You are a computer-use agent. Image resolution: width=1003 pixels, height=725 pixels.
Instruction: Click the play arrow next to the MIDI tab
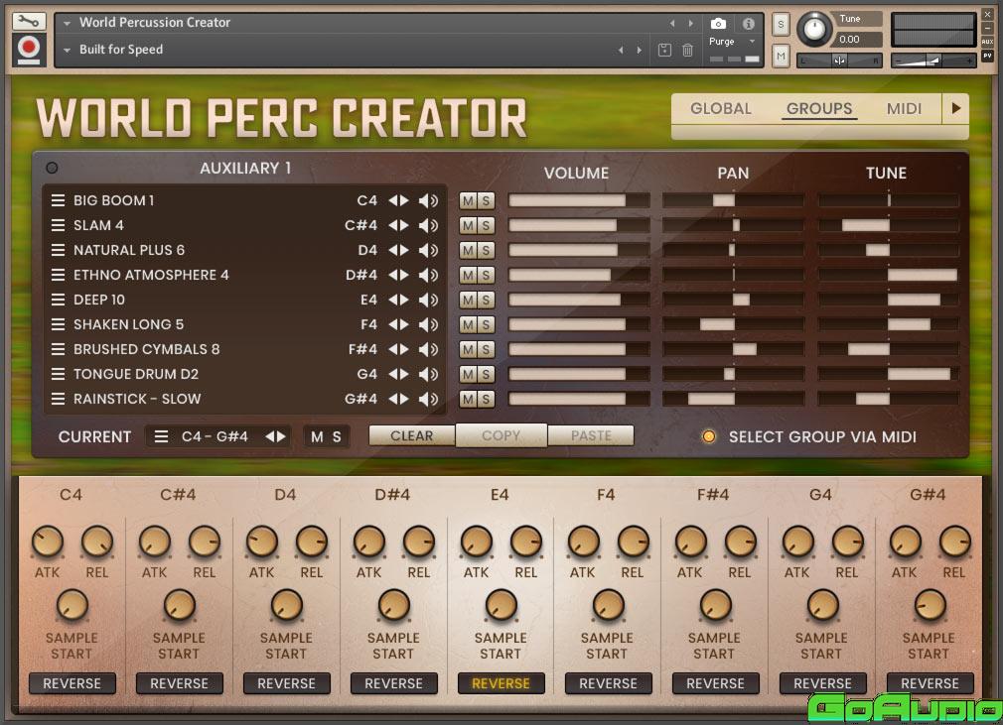click(x=955, y=108)
